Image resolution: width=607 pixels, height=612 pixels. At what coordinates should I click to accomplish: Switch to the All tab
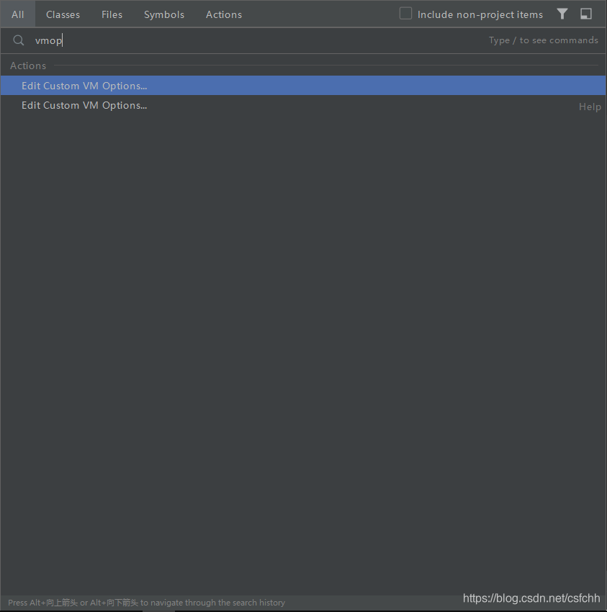17,14
